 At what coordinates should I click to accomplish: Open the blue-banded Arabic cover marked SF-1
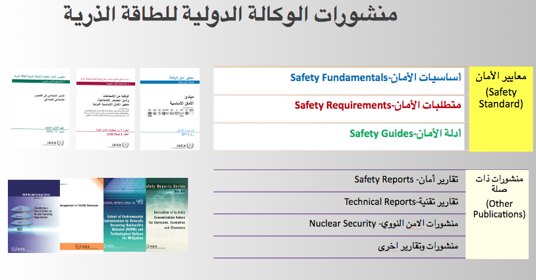click(x=170, y=109)
